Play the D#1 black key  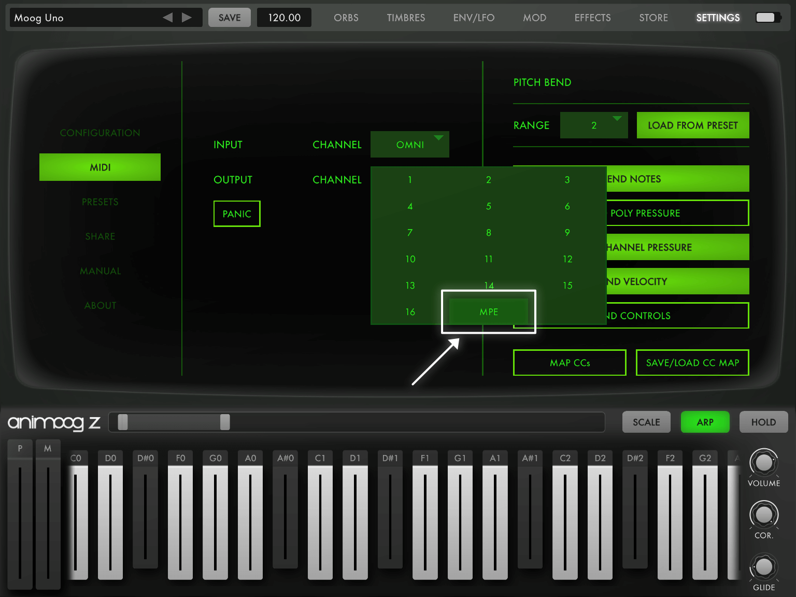390,509
